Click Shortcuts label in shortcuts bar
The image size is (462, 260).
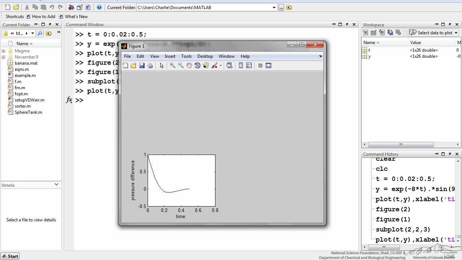[x=15, y=17]
